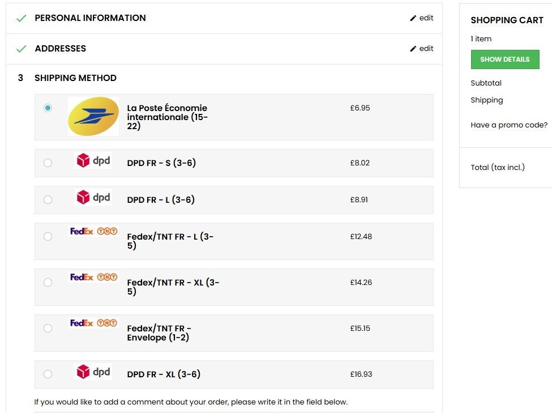Choose Fedex/TNT FR - XL radio button
Screen dimensions: 552x413
(x=48, y=282)
